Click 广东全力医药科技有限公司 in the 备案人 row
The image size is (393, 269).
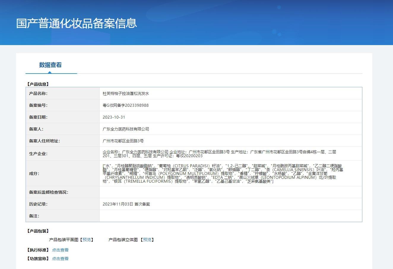click(x=126, y=129)
